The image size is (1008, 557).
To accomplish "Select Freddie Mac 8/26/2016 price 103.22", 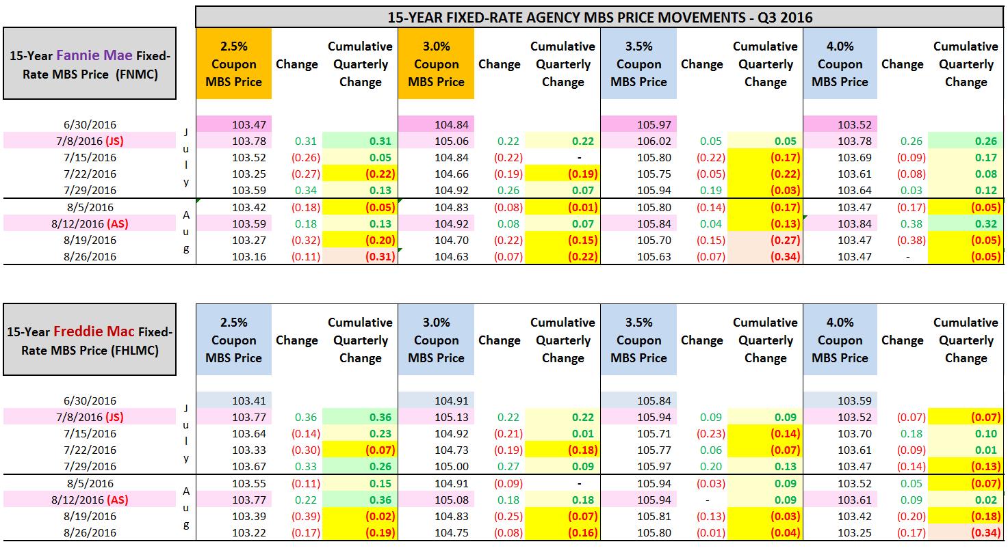I will (x=234, y=532).
